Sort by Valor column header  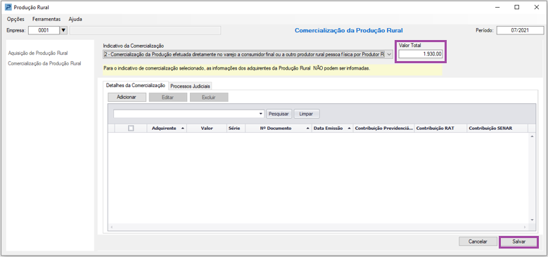pyautogui.click(x=207, y=128)
